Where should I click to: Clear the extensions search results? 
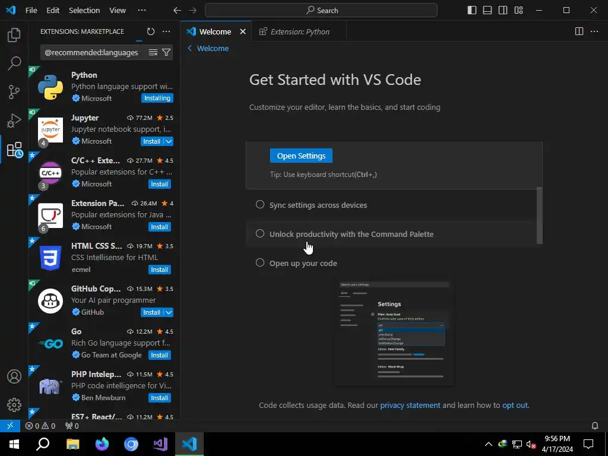coord(153,52)
